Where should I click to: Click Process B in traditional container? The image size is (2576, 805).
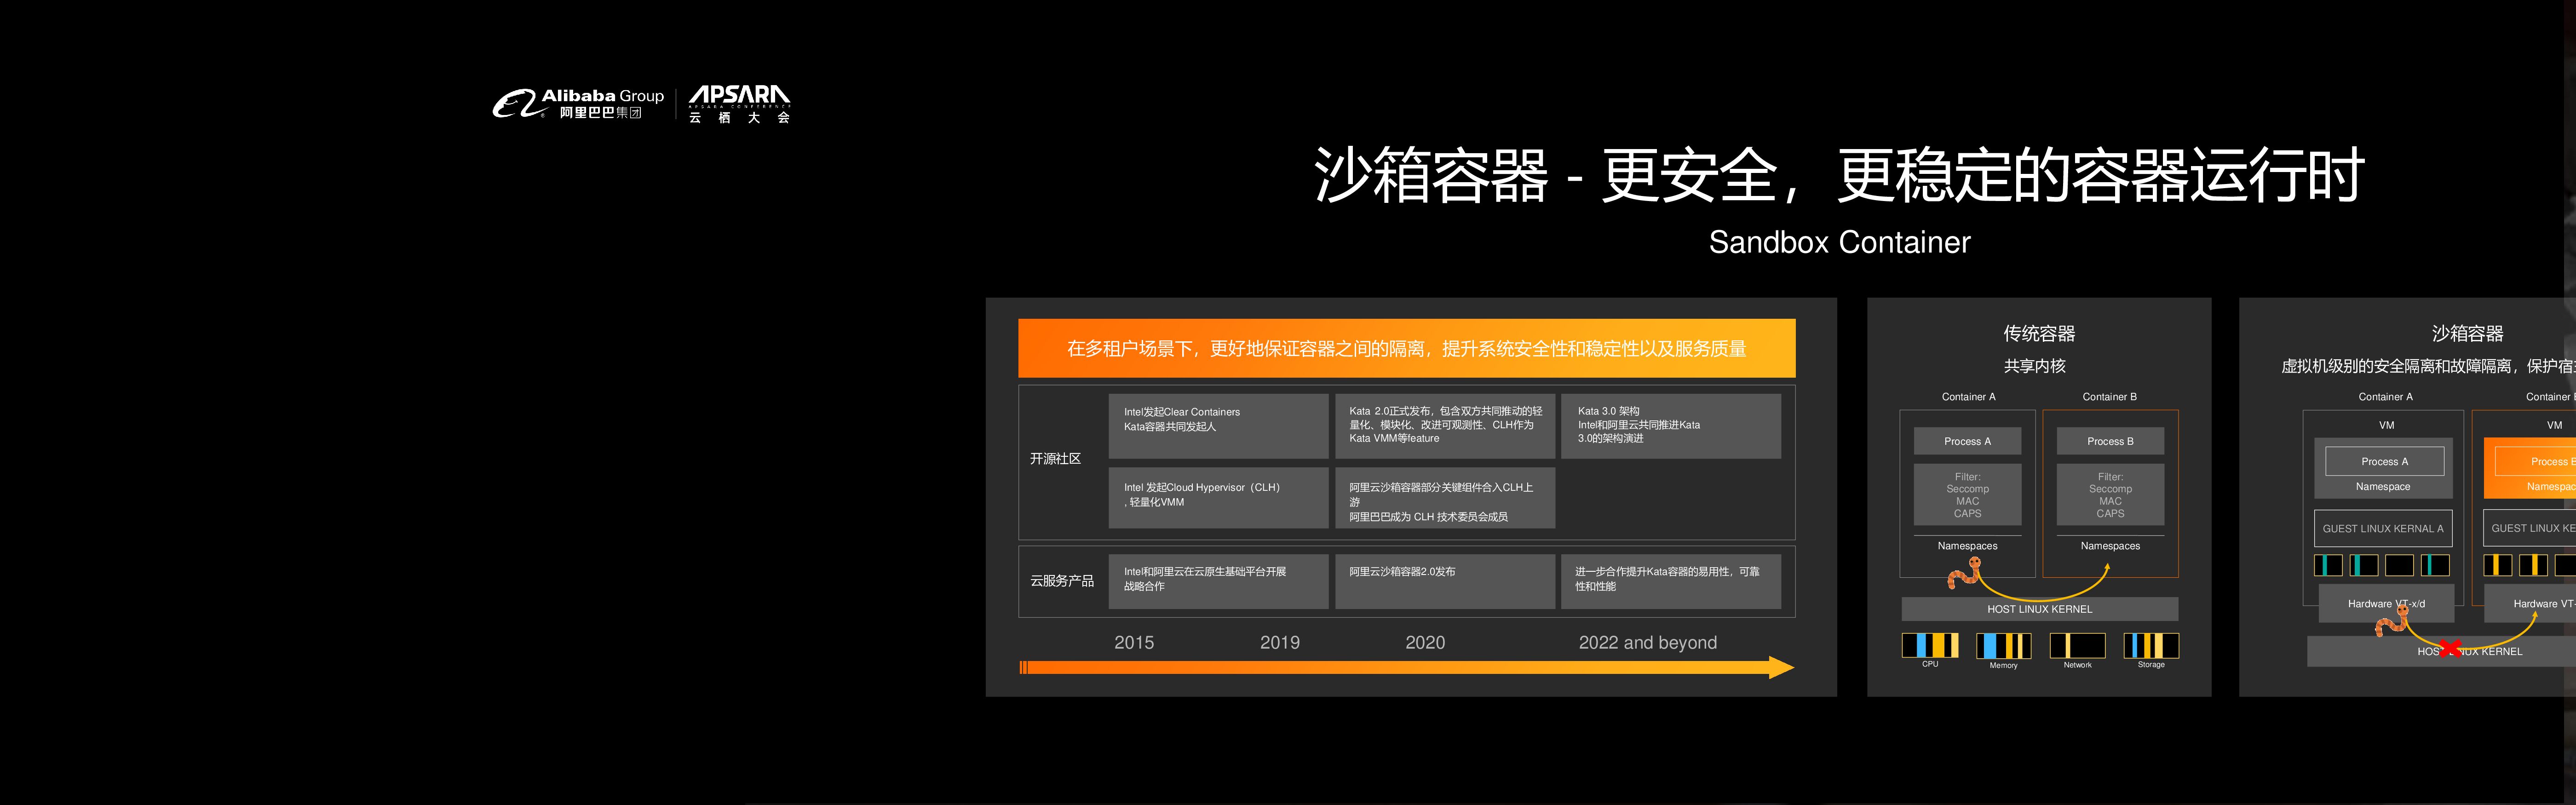tap(2110, 441)
